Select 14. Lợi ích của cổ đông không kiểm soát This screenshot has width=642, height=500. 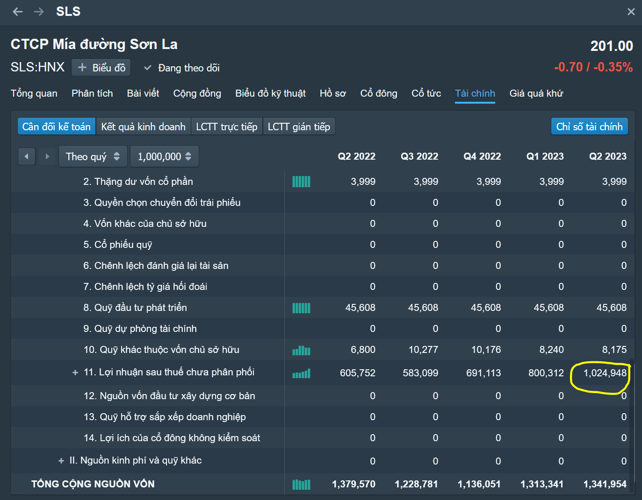[172, 438]
